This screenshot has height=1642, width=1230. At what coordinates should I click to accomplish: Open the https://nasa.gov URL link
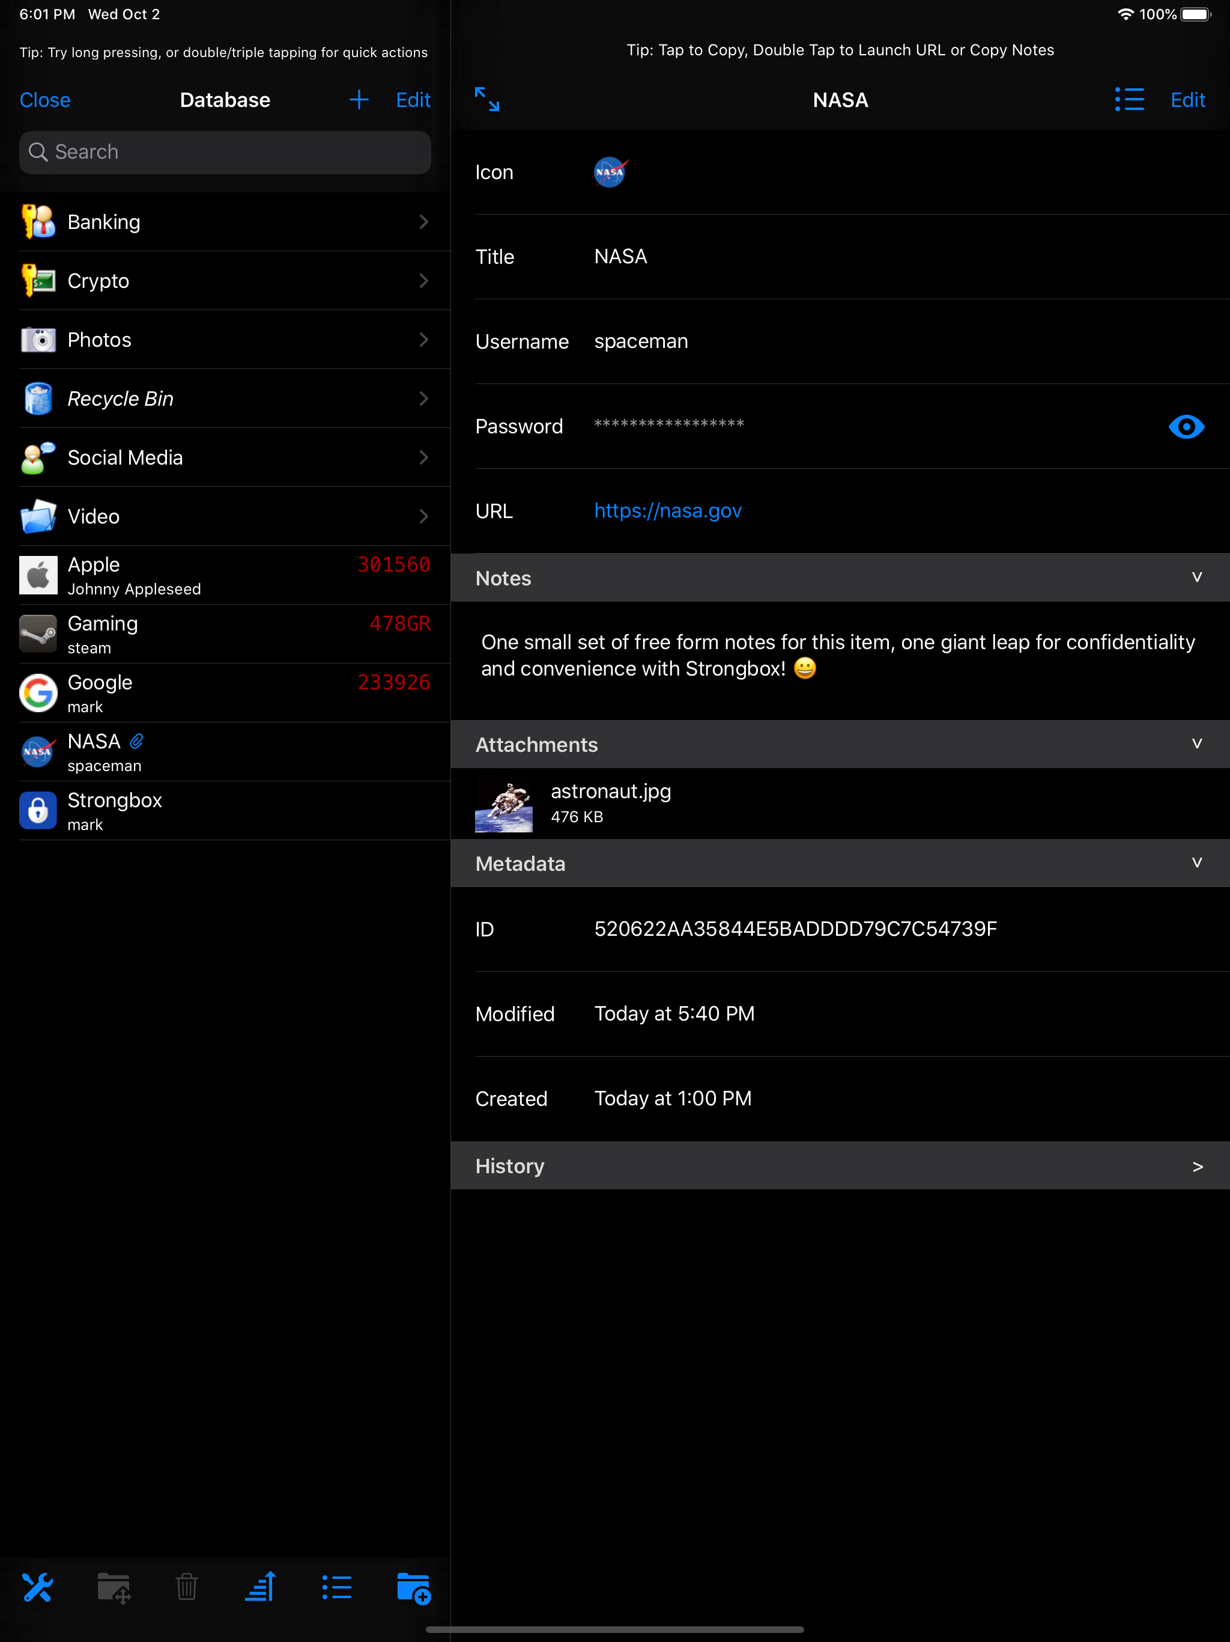click(668, 511)
